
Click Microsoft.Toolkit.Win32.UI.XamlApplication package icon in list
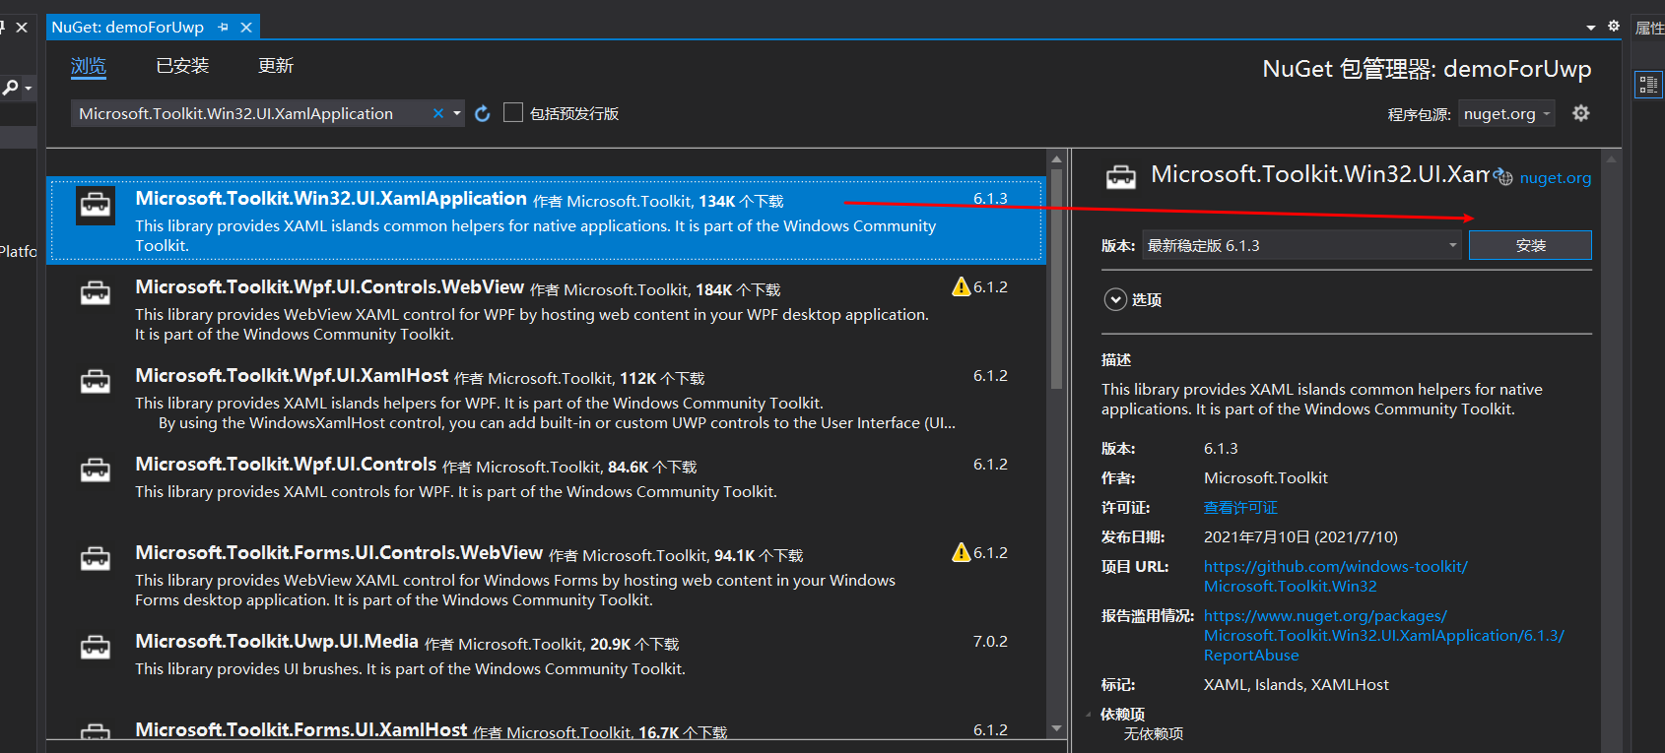click(x=96, y=206)
